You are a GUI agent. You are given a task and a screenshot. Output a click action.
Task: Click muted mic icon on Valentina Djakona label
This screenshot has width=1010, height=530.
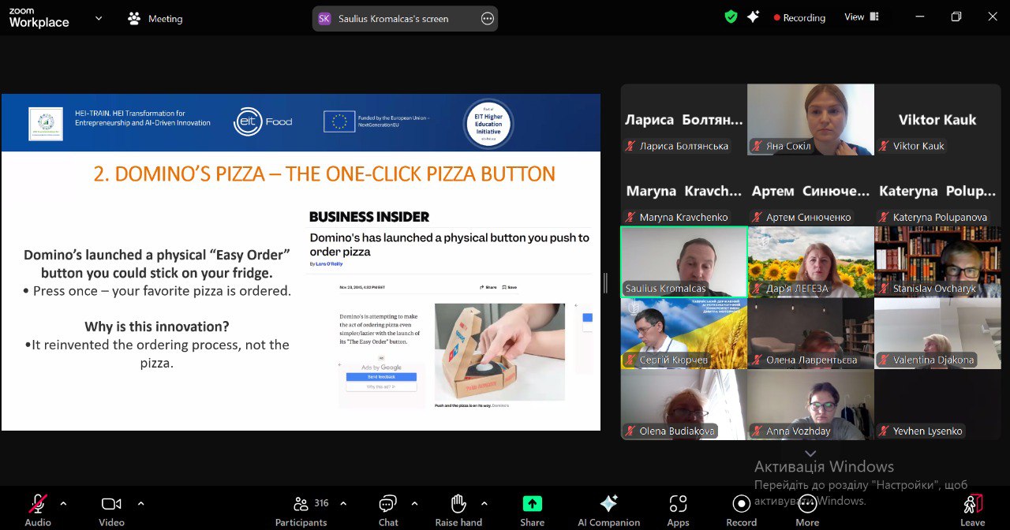point(884,360)
